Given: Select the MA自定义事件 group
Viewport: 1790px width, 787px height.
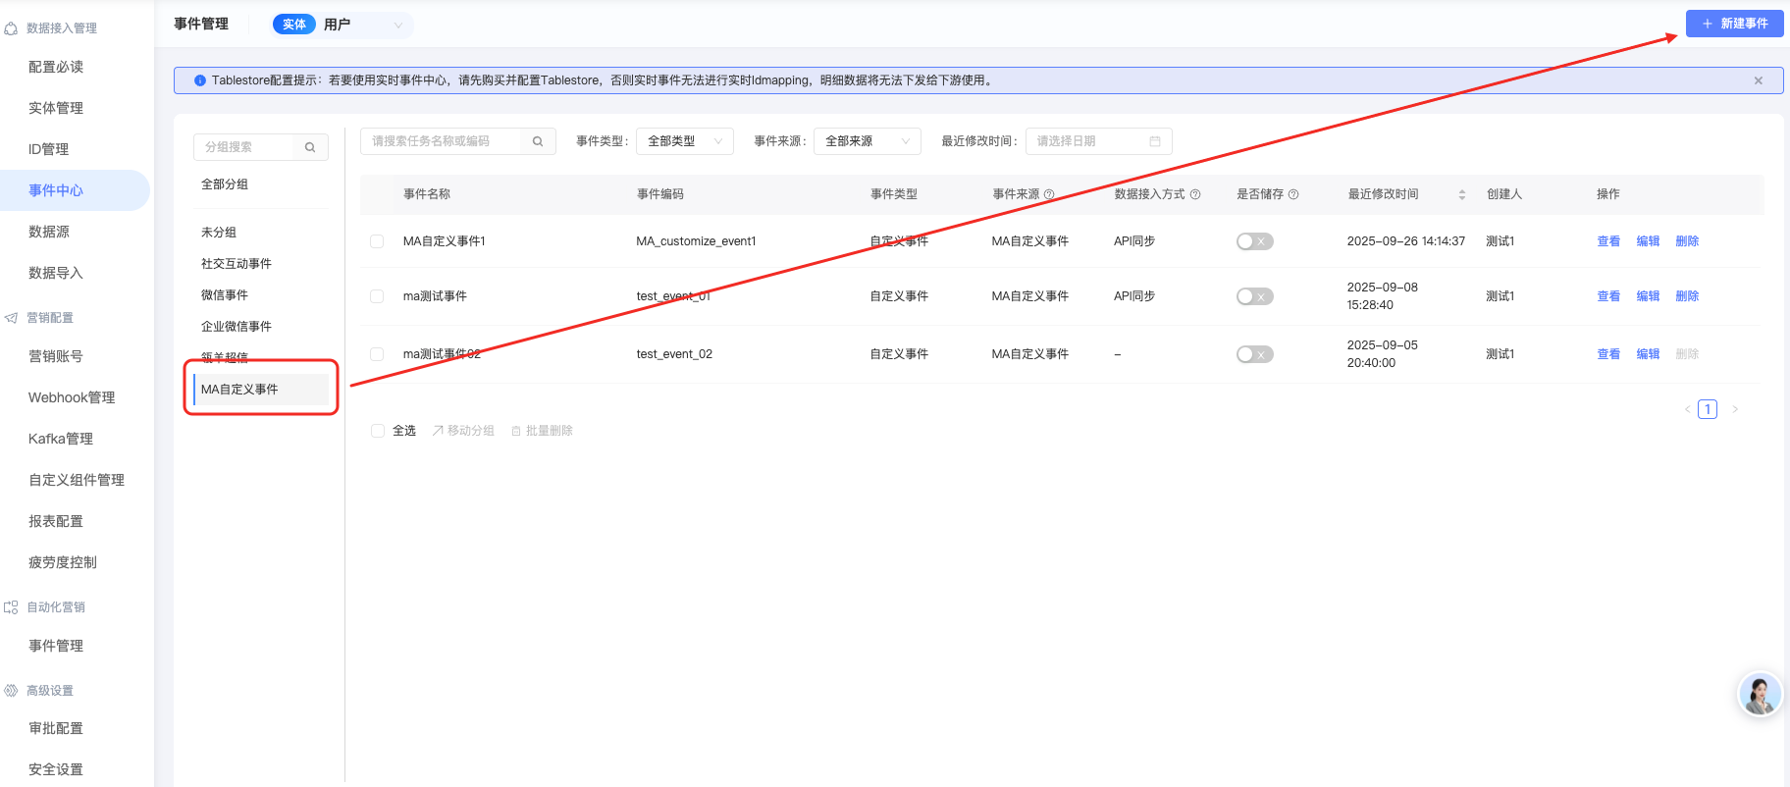Looking at the screenshot, I should pos(261,390).
